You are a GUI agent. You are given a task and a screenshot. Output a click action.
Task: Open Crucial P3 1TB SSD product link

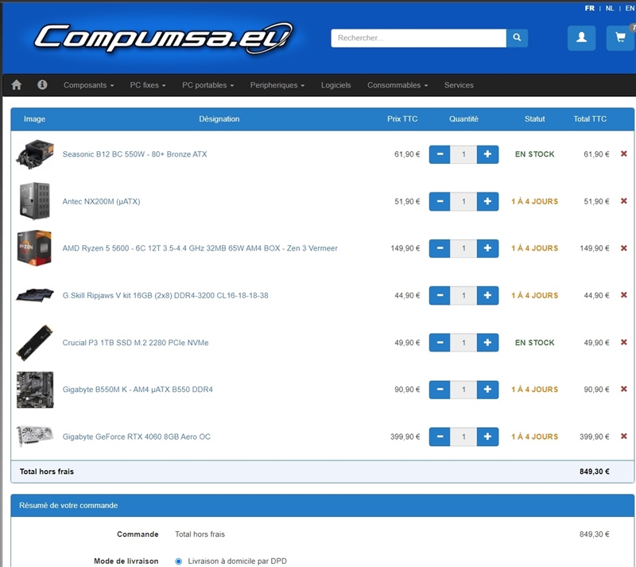click(x=135, y=343)
